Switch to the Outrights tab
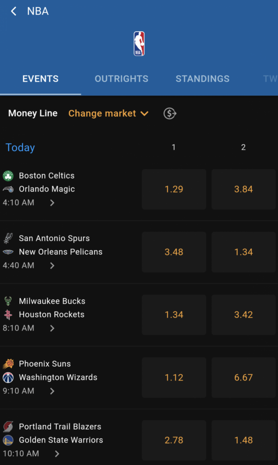This screenshot has height=465, width=278. click(x=122, y=79)
